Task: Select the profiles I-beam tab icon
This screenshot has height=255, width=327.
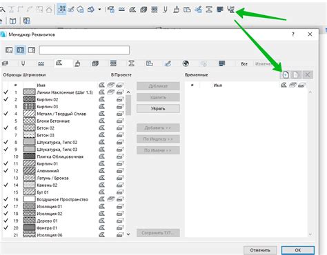Action: [131, 63]
